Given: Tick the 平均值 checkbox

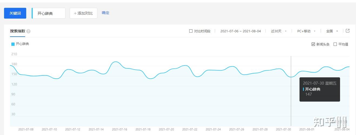Looking at the screenshot, I should (x=335, y=44).
